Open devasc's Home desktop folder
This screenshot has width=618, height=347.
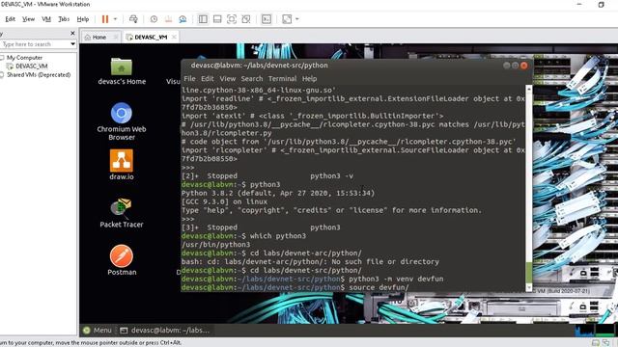click(122, 71)
